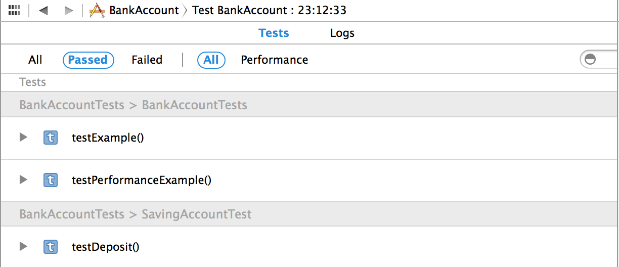Open the related items grid menu
The height and width of the screenshot is (267, 619).
(14, 10)
